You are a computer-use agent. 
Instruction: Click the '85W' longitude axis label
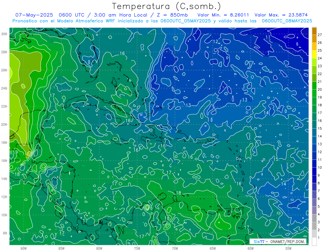61,248
